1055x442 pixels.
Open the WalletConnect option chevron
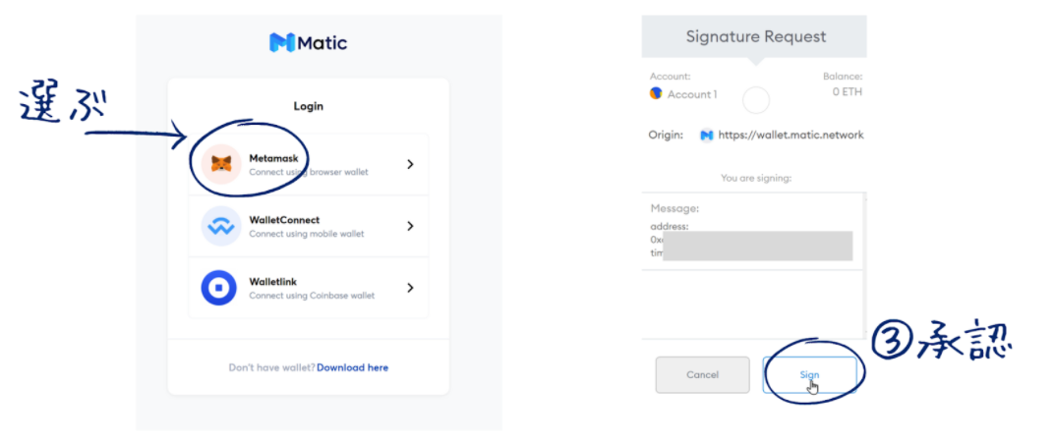point(410,227)
